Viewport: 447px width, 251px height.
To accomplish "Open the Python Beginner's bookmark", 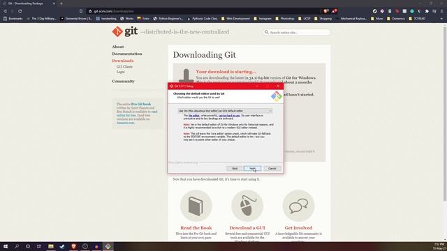I will click(x=168, y=19).
